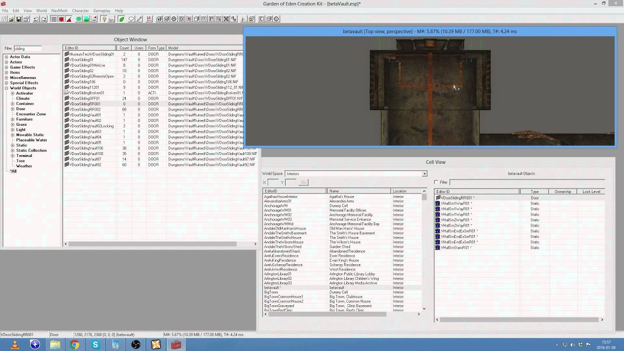Expand the Static category node
Screen dimensions: 624x351
pos(13,145)
